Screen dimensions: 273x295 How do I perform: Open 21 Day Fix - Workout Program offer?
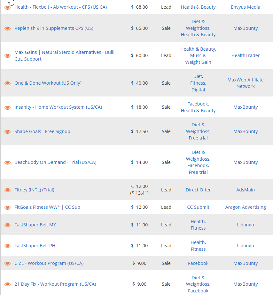click(x=55, y=284)
